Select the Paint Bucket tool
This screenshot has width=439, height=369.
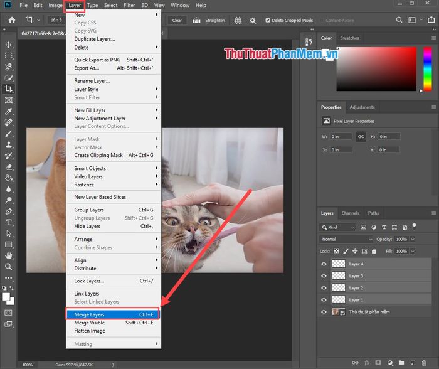(8, 178)
